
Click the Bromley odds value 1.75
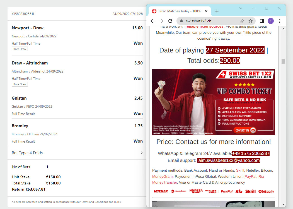139,126
